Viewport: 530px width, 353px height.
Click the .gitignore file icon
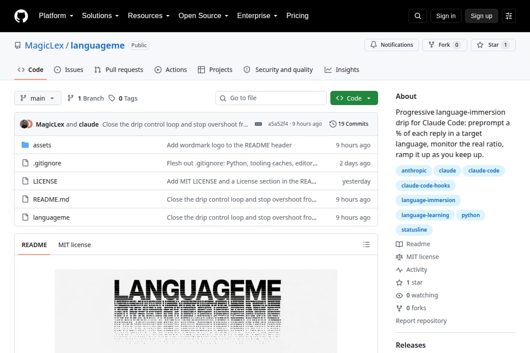coord(25,163)
